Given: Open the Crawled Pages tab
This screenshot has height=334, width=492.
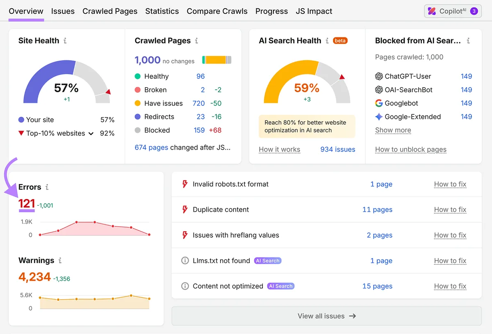Looking at the screenshot, I should point(110,11).
